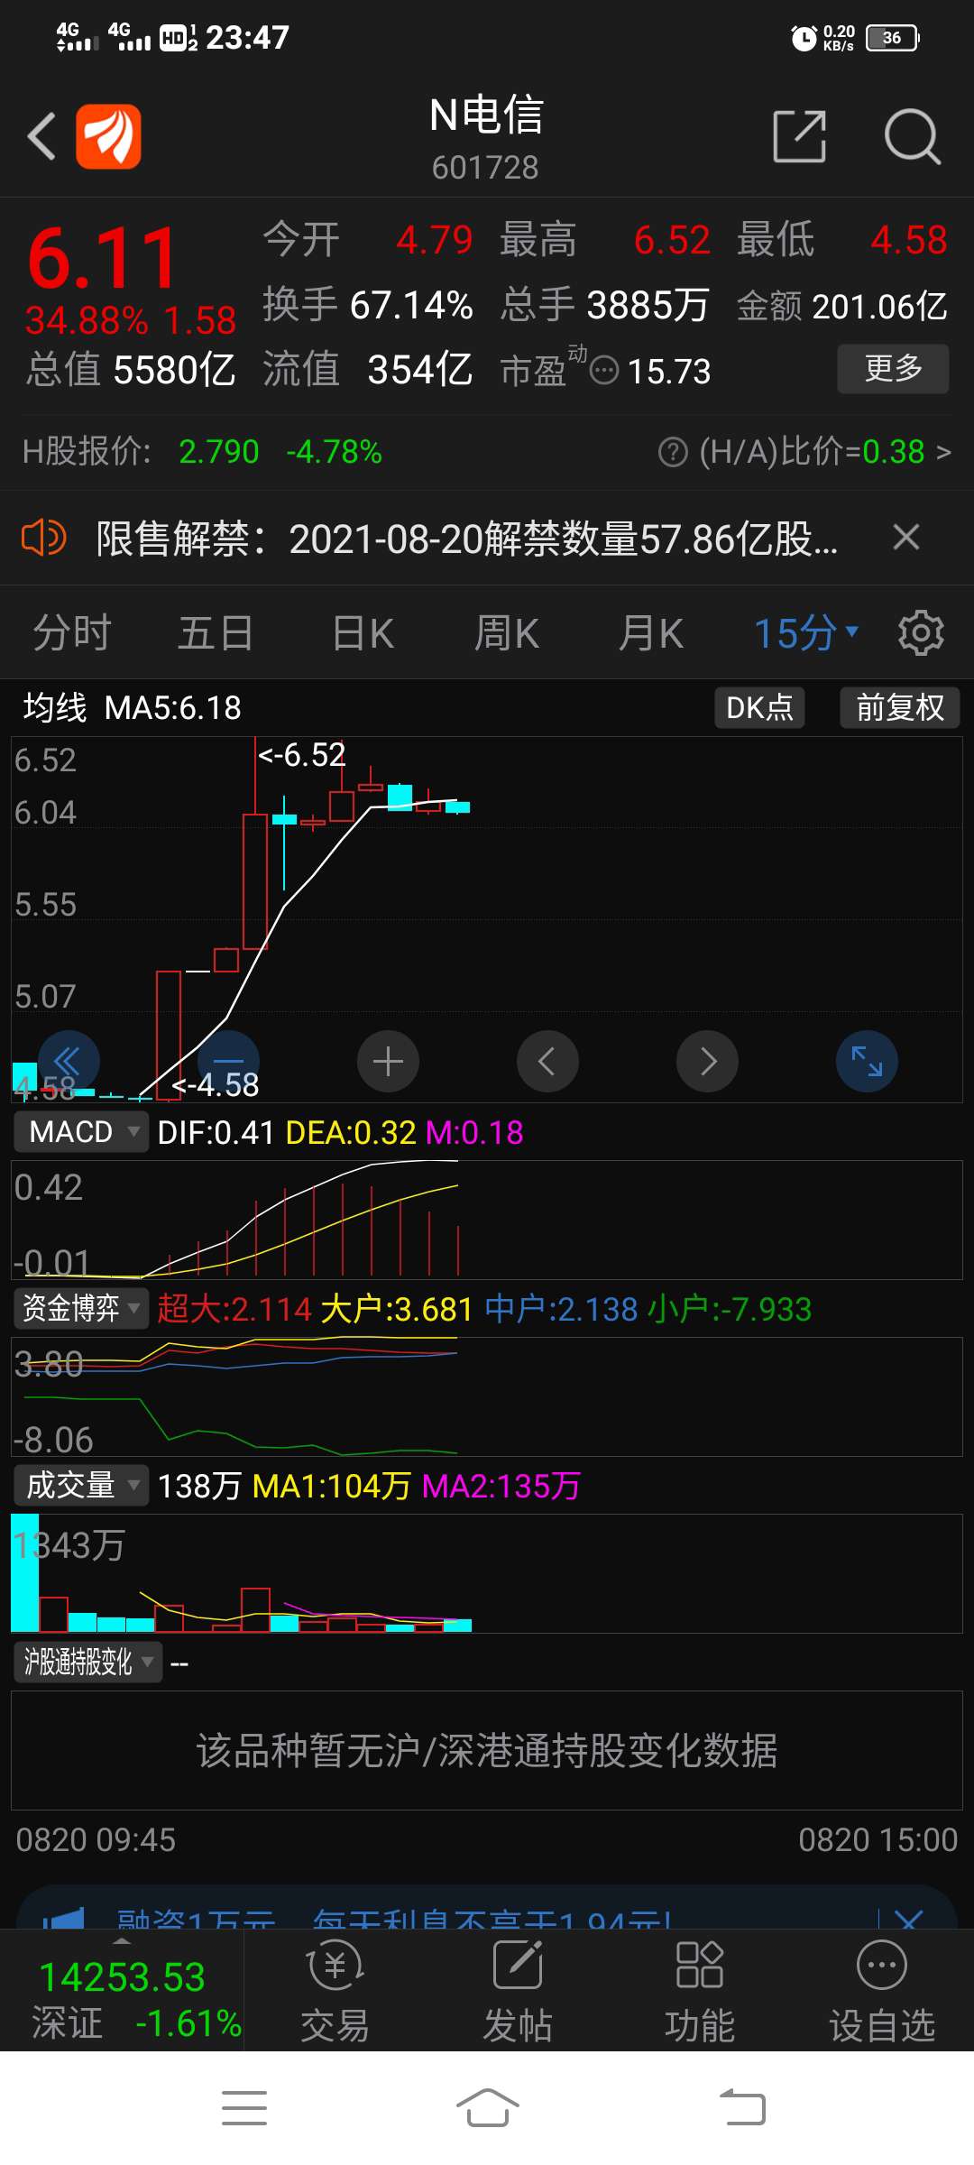Tap the share icon

[800, 136]
